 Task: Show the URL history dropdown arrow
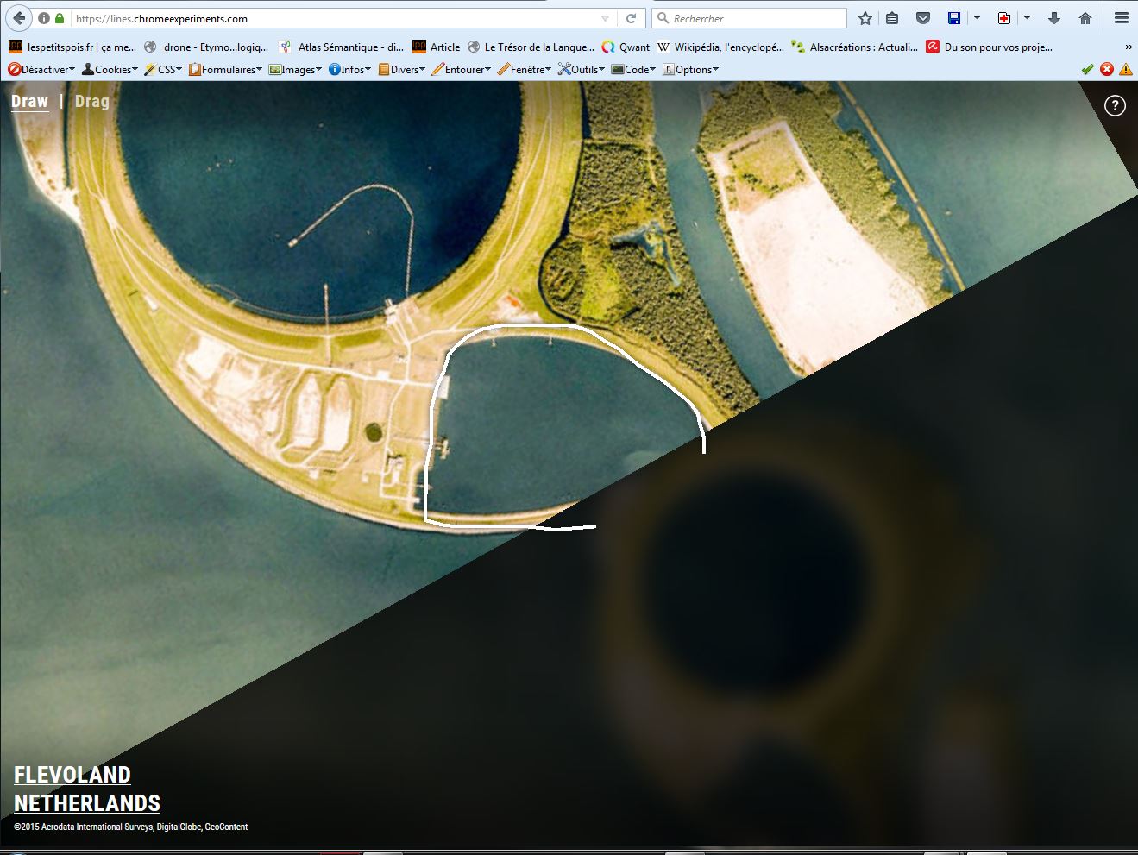click(x=606, y=18)
